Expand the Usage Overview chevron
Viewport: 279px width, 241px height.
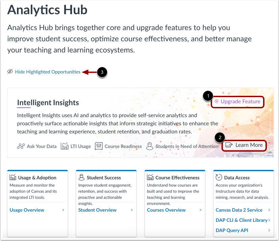point(63,210)
